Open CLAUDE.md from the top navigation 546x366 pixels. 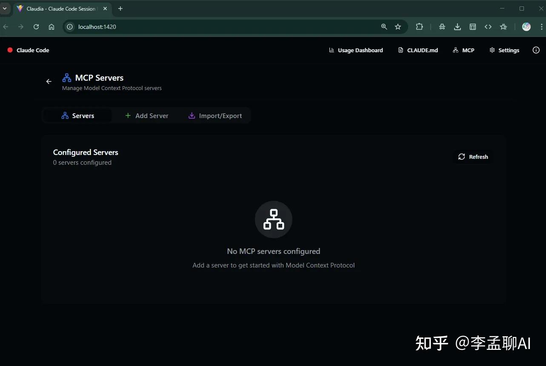point(418,50)
